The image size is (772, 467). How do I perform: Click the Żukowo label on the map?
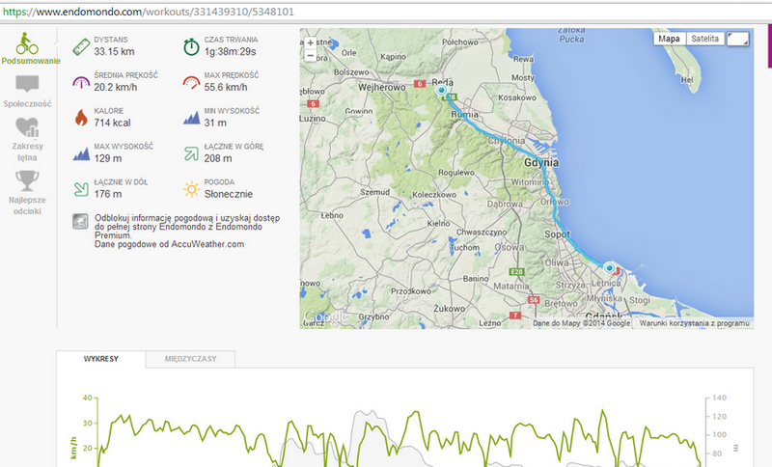[449, 309]
